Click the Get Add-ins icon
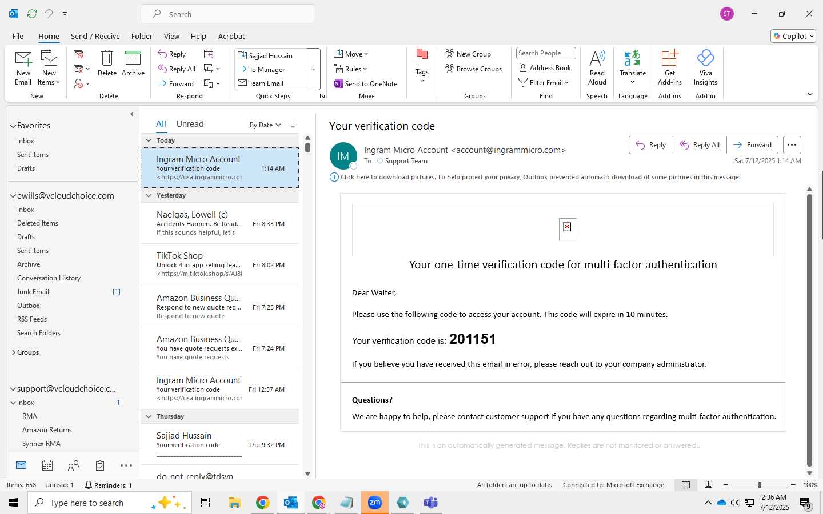 click(x=669, y=58)
